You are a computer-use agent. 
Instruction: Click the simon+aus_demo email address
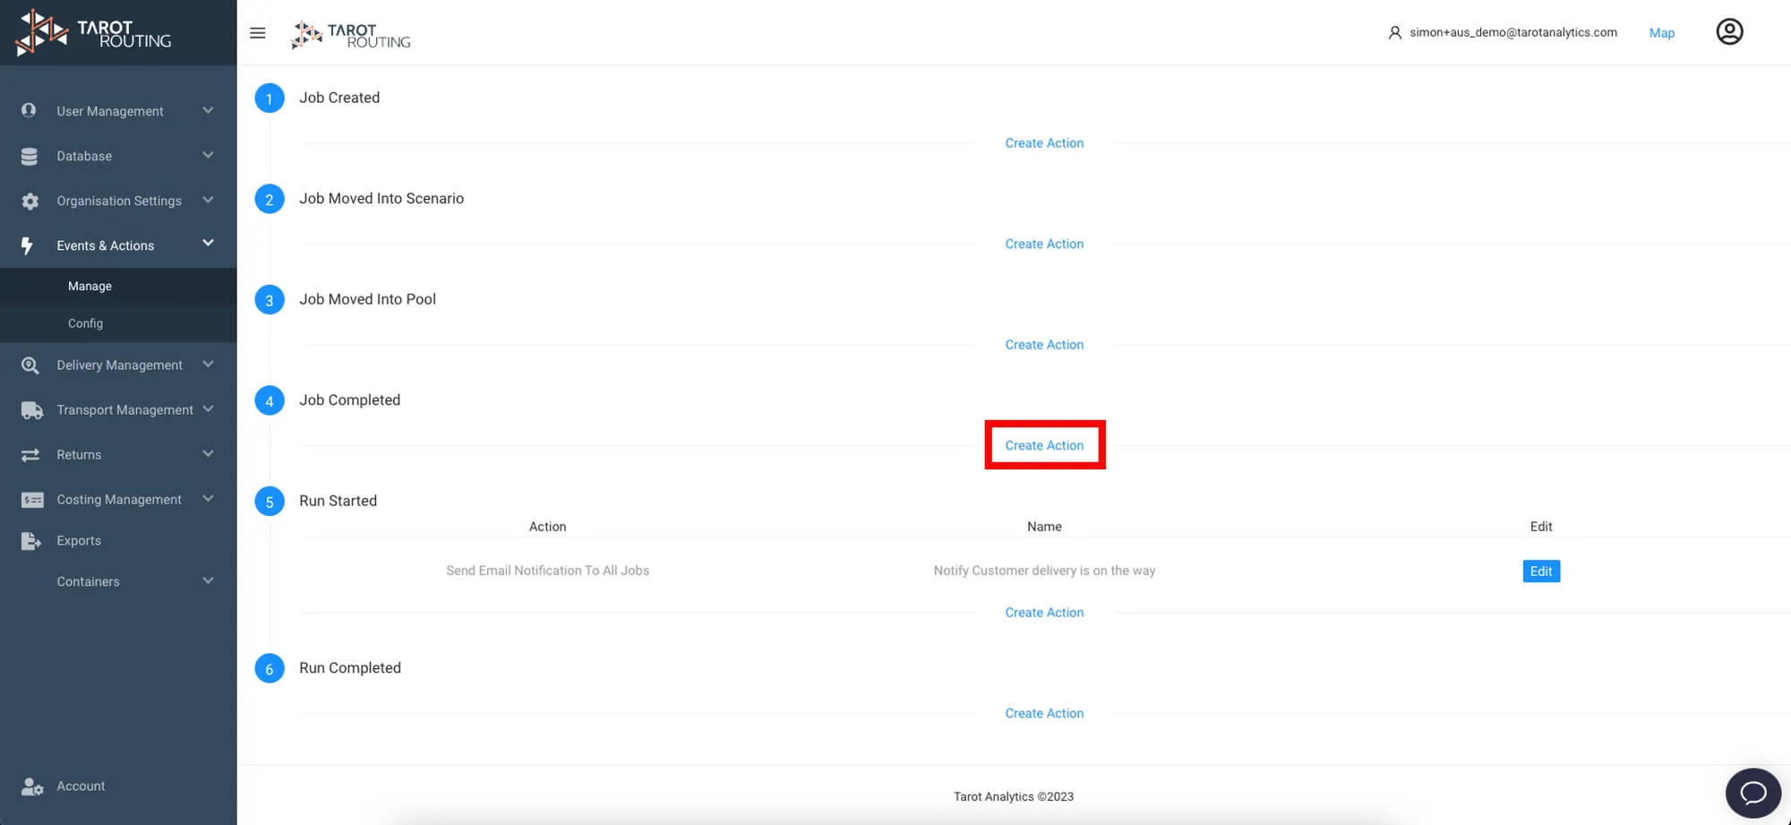1513,32
